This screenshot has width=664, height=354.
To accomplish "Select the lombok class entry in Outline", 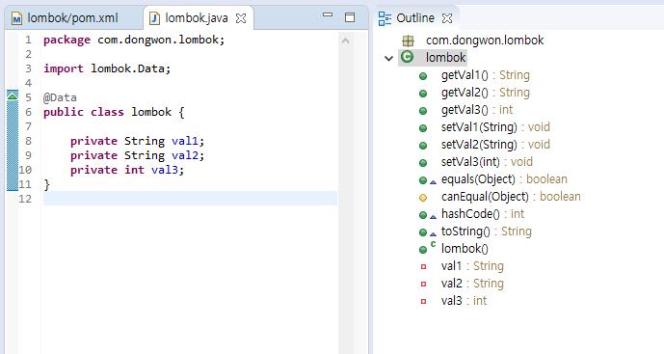I will (x=445, y=58).
